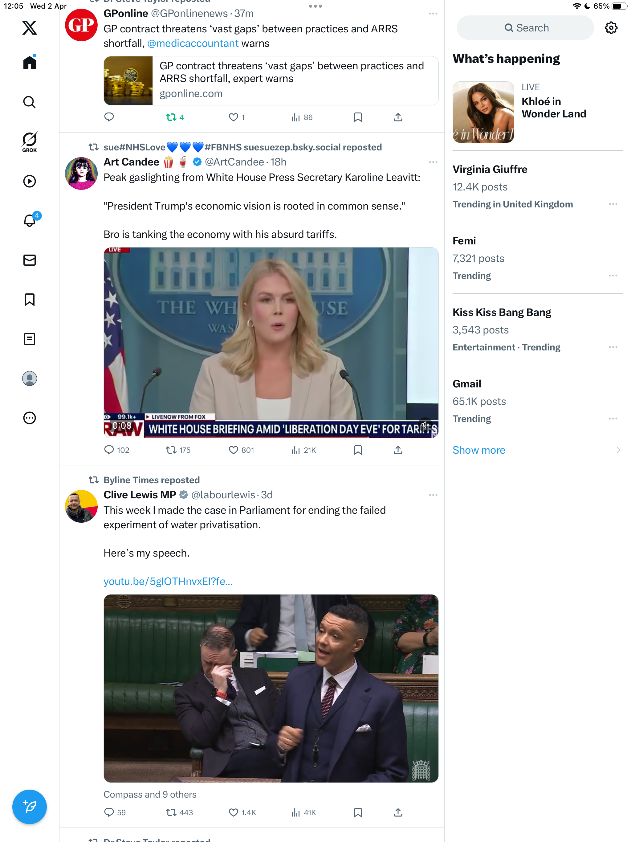
Task: Open the Explore search tab
Action: point(29,102)
